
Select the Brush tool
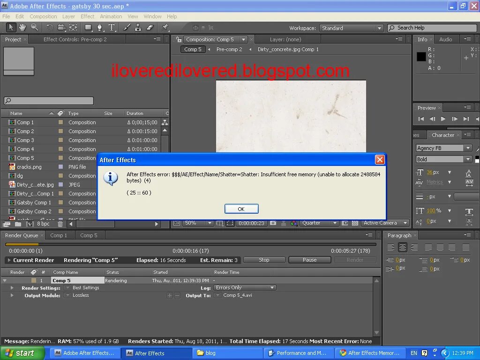pos(127,28)
